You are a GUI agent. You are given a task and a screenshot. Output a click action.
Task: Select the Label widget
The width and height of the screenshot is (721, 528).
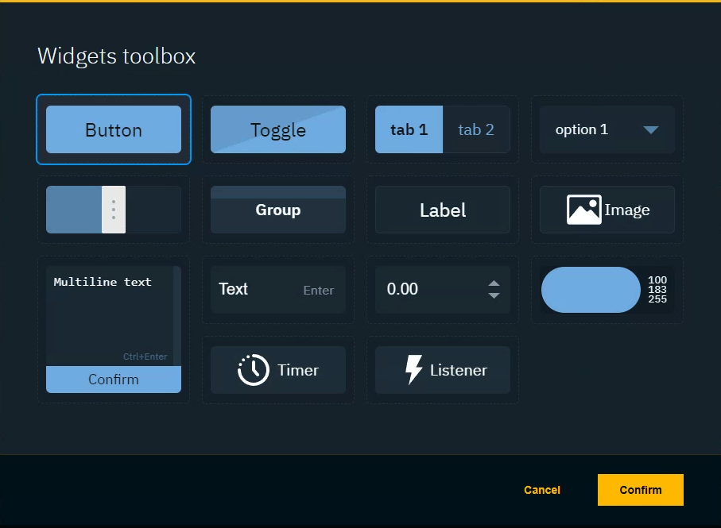click(x=442, y=210)
